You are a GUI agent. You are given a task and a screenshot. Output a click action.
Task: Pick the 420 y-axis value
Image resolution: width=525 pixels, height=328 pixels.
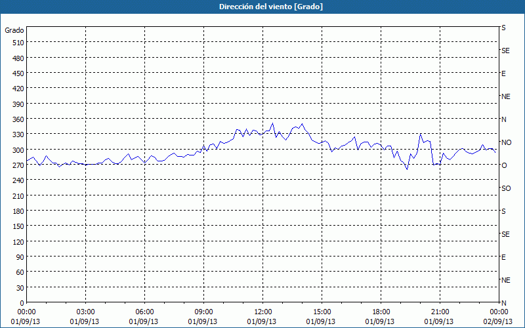coord(18,89)
